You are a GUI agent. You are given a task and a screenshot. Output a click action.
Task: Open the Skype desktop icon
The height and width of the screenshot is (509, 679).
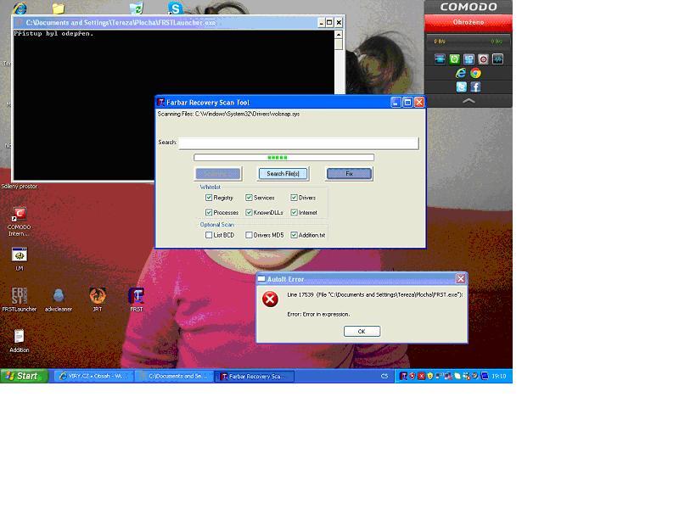(176, 8)
